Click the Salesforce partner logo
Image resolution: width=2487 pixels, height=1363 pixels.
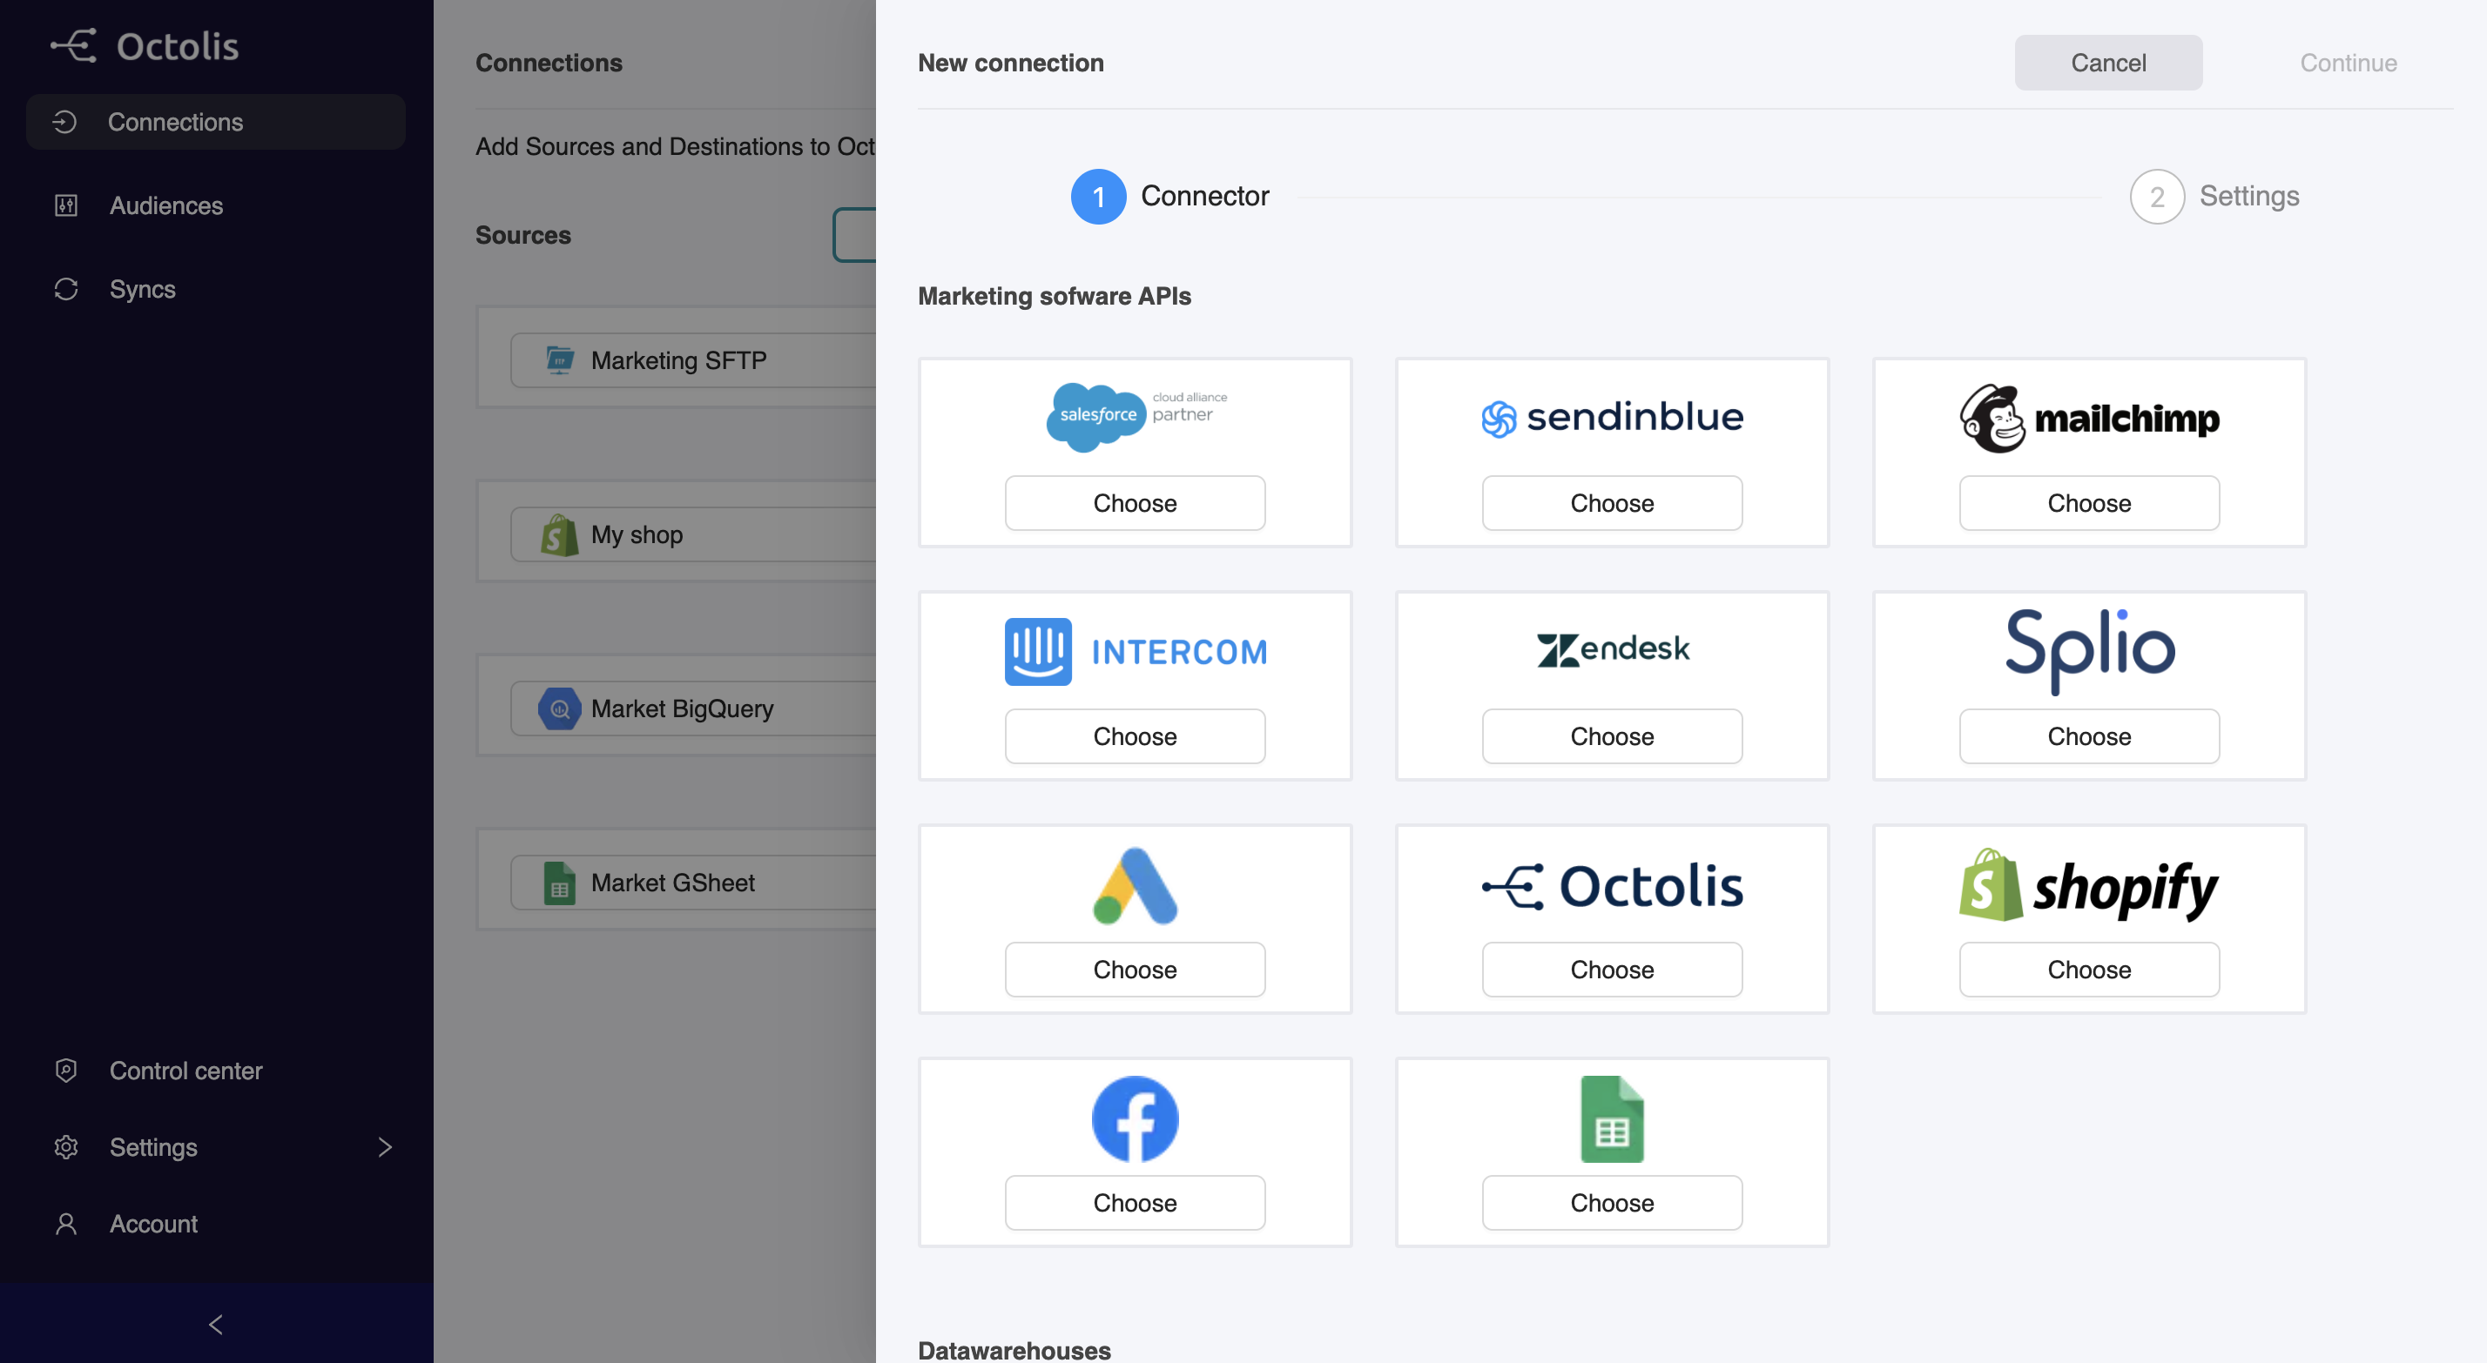coord(1136,416)
